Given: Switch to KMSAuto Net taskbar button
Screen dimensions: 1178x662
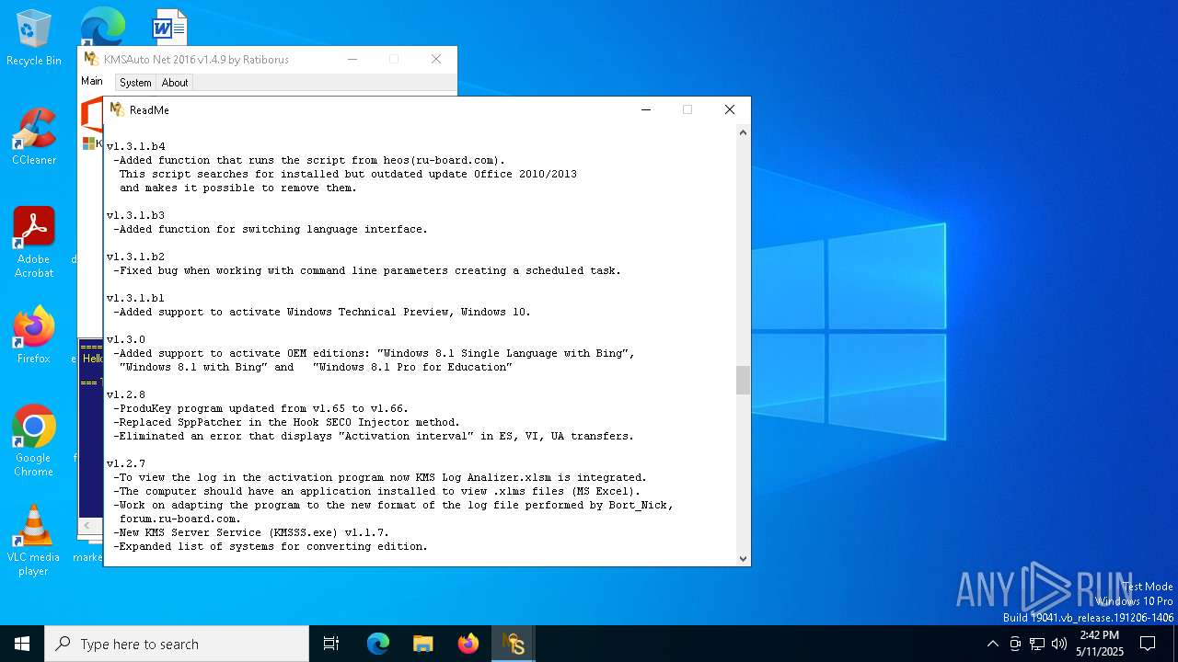Looking at the screenshot, I should 514,644.
